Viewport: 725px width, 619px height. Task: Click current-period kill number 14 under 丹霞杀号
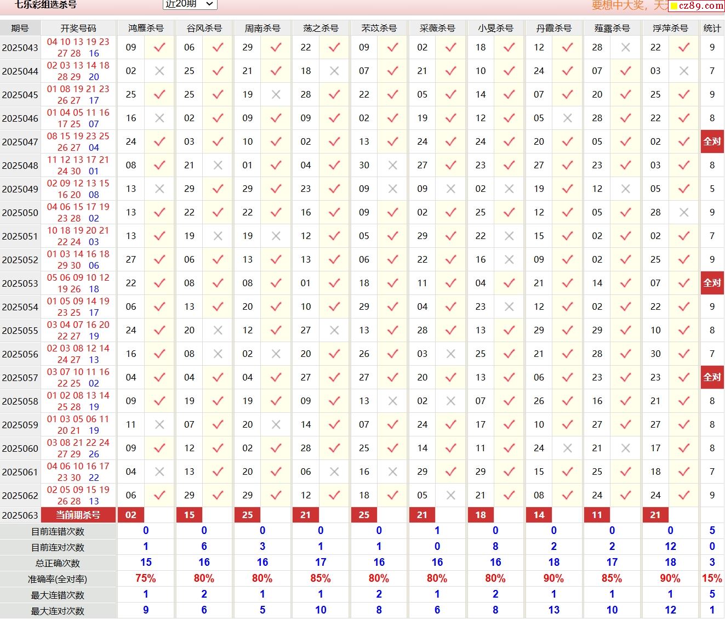539,515
